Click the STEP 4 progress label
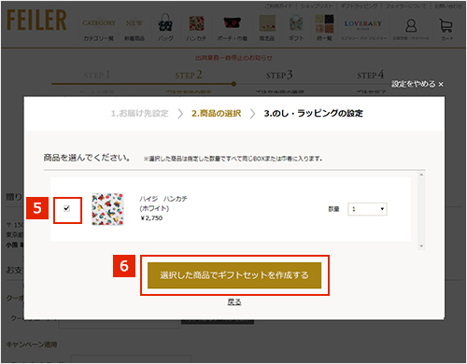 [x=371, y=75]
